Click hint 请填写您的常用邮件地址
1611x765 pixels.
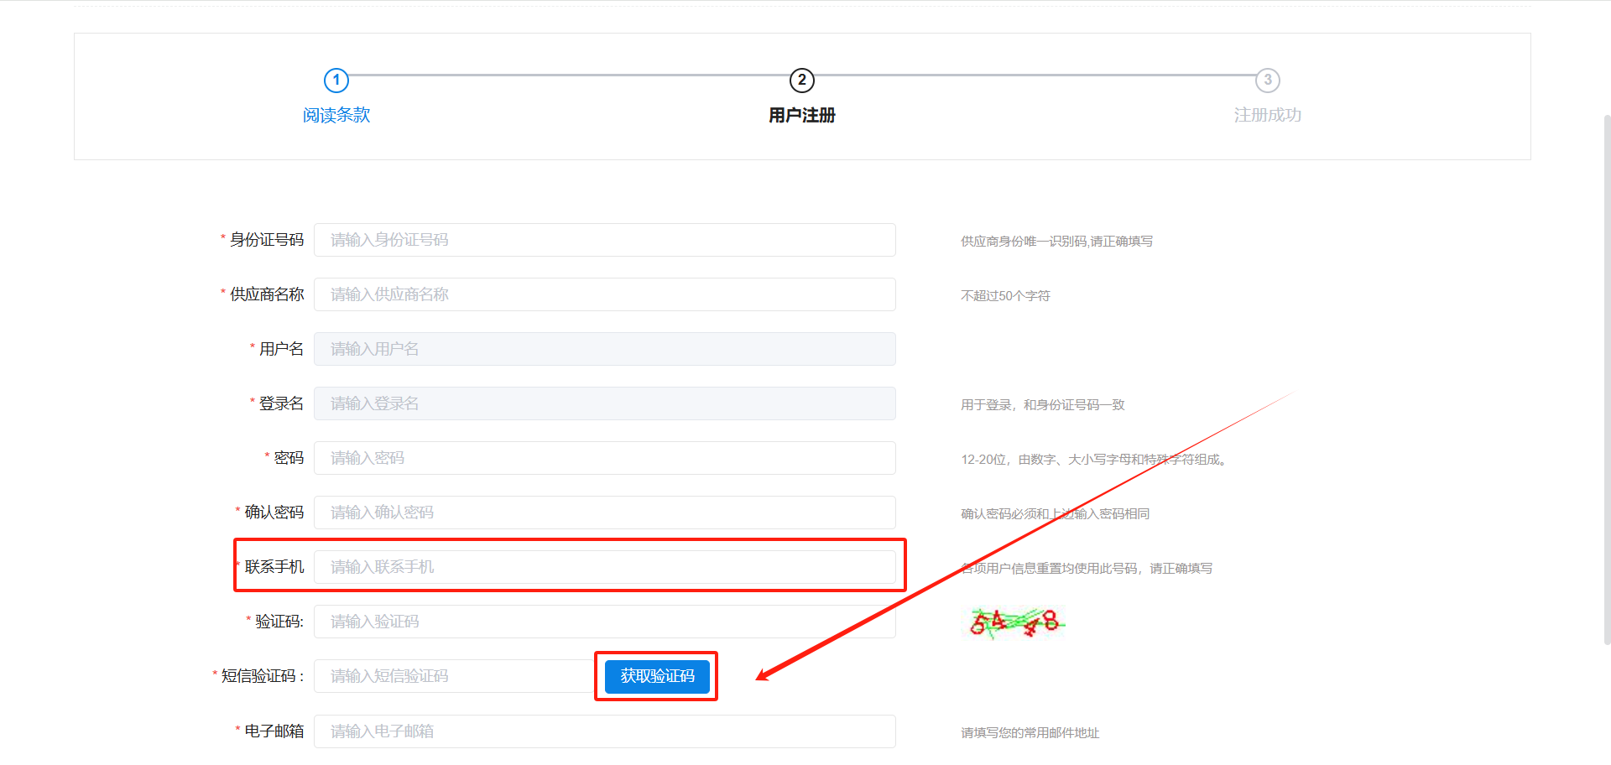(x=1030, y=733)
